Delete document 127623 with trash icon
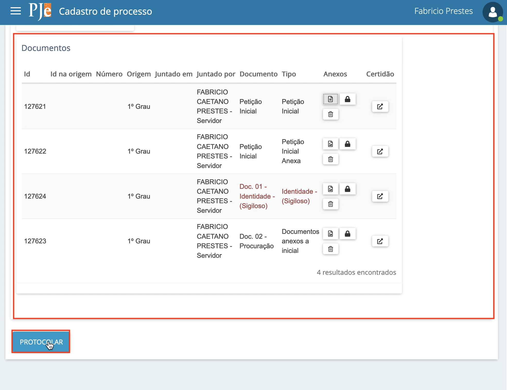 point(330,249)
